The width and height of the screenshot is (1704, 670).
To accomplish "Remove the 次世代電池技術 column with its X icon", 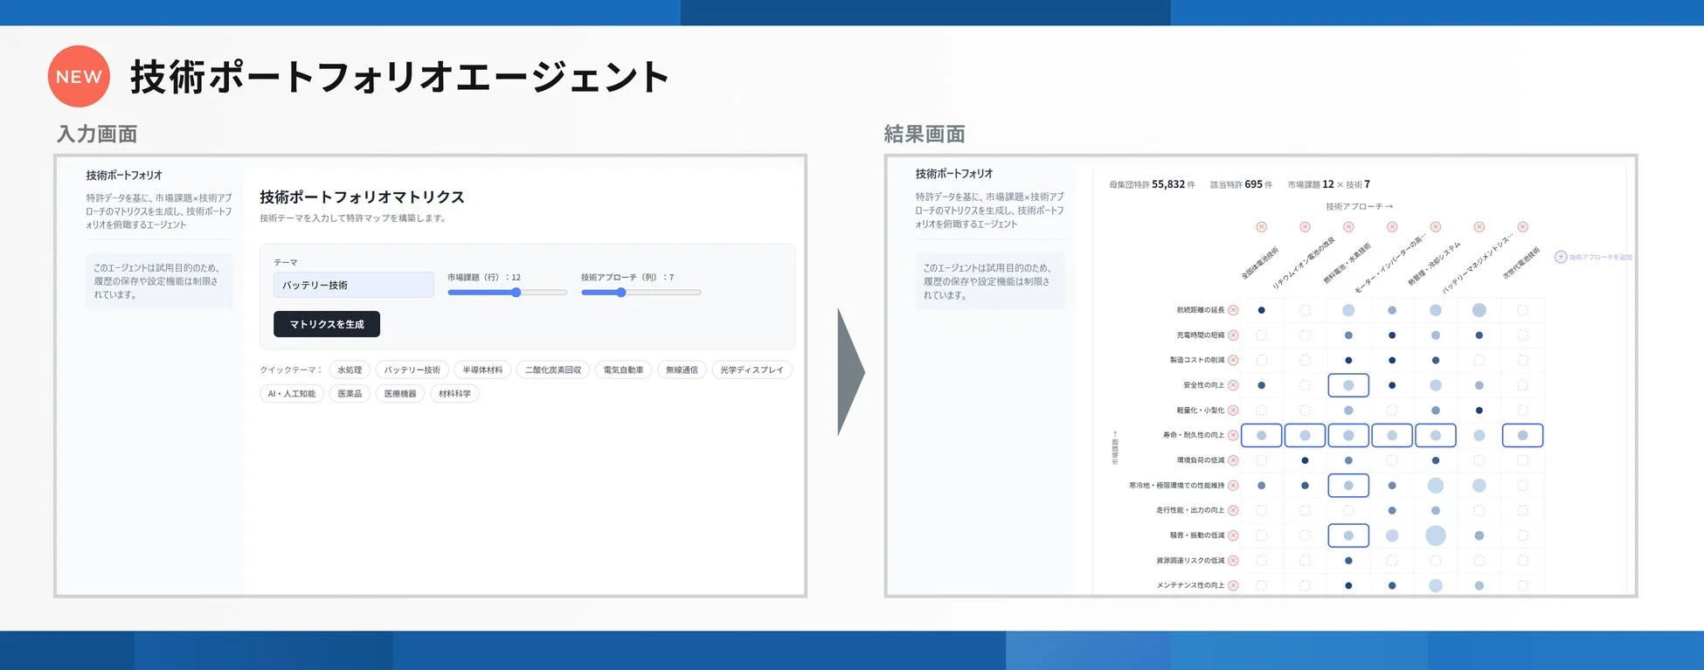I will point(1523,227).
